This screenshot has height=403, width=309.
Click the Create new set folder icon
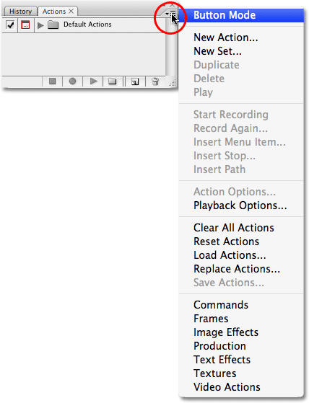pyautogui.click(x=112, y=81)
